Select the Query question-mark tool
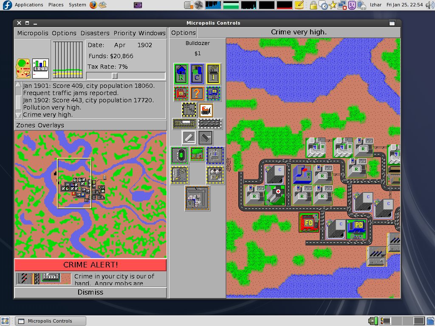This screenshot has width=435, height=326. pyautogui.click(x=197, y=93)
